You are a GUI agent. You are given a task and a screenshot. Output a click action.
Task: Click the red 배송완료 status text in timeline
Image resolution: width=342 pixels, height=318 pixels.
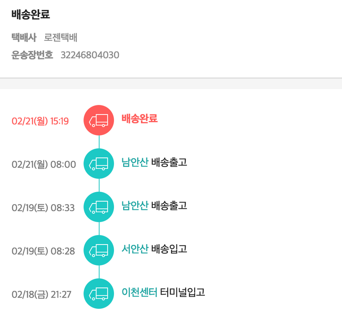click(140, 119)
